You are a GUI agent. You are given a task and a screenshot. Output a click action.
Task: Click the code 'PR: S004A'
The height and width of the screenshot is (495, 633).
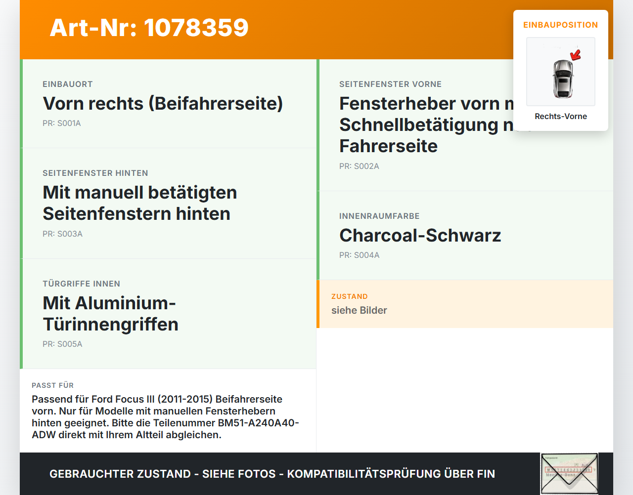[x=360, y=255]
